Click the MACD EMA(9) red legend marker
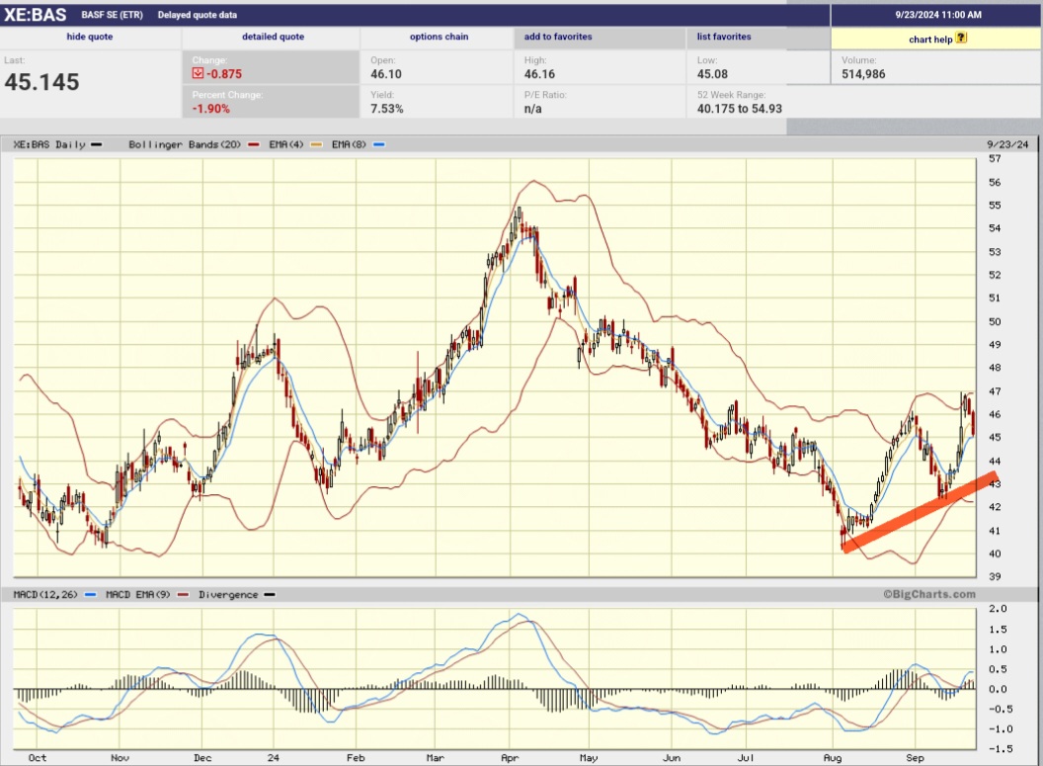Viewport: 1043px width, 766px height. coord(181,594)
